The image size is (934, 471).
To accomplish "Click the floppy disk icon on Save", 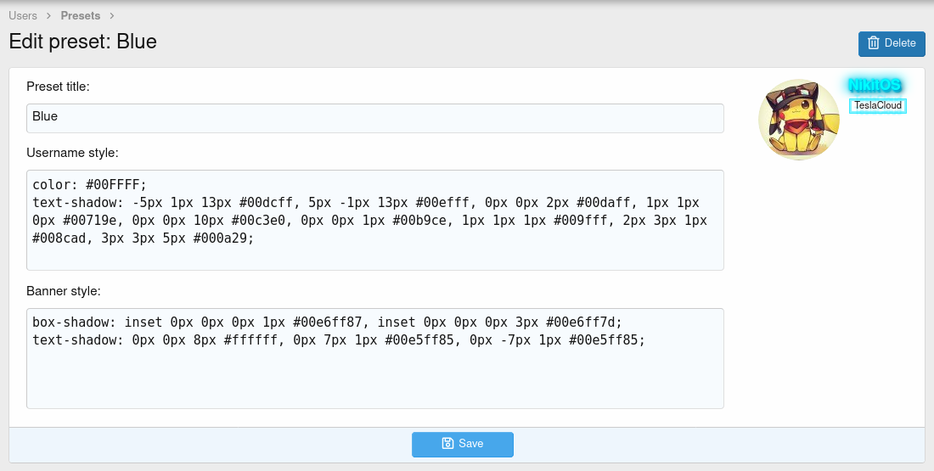I will [x=447, y=444].
